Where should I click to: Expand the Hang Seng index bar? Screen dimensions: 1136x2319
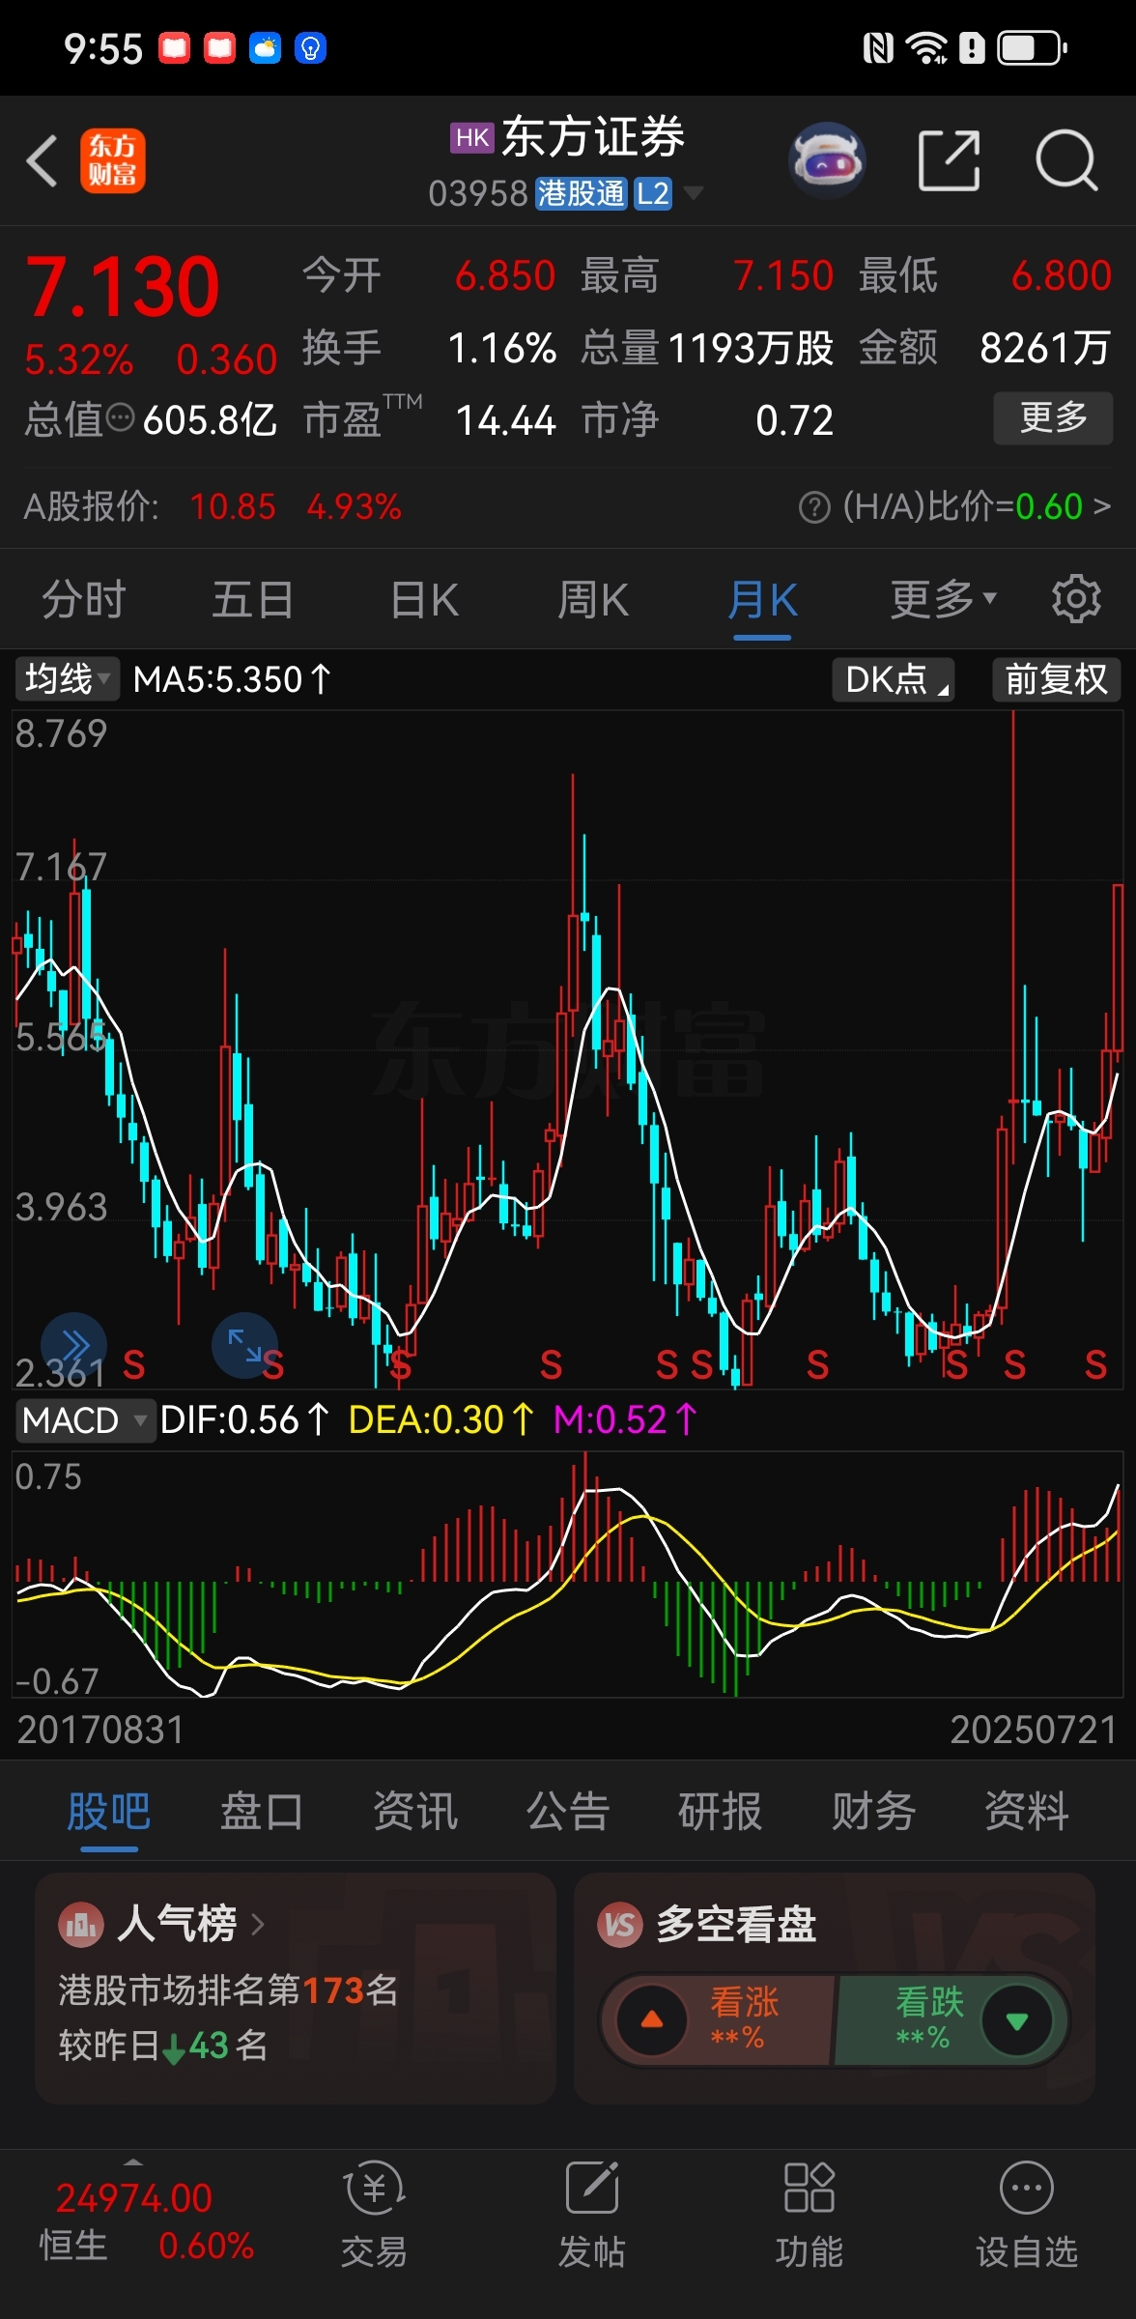[x=134, y=2162]
